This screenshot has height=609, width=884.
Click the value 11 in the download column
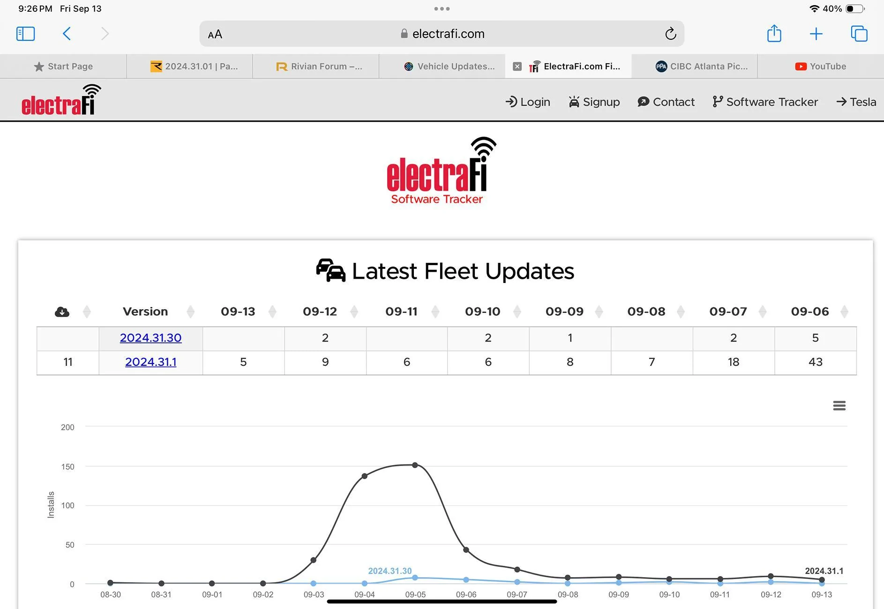tap(68, 362)
